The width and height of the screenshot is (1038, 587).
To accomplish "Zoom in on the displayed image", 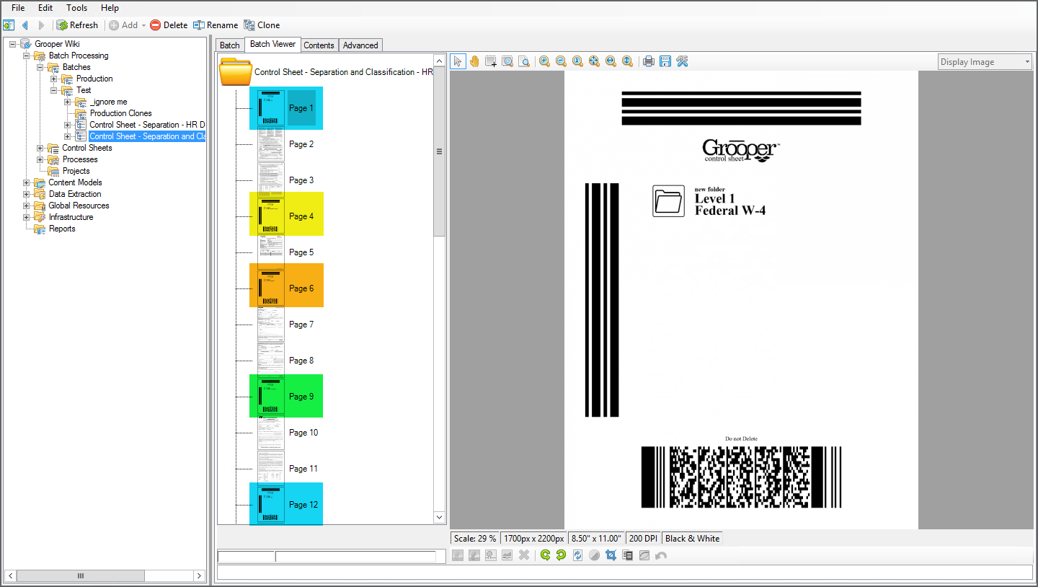I will (x=544, y=61).
